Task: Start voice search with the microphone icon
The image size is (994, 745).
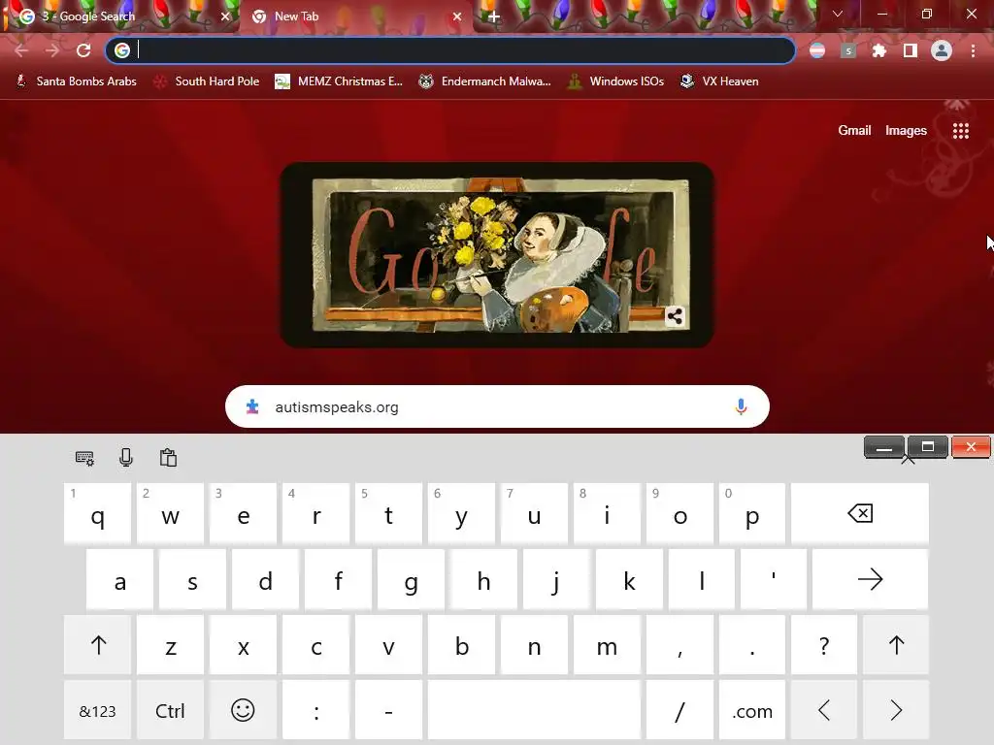Action: [741, 406]
